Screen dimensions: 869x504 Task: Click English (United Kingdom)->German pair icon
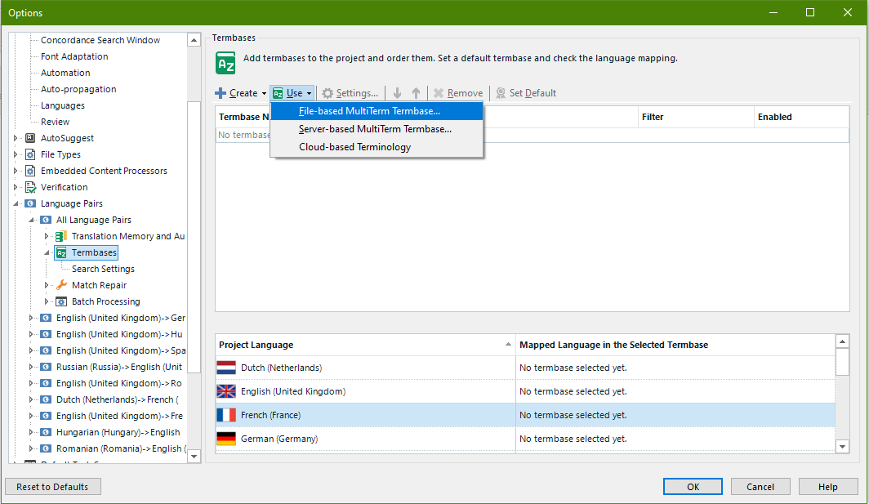[x=46, y=319]
